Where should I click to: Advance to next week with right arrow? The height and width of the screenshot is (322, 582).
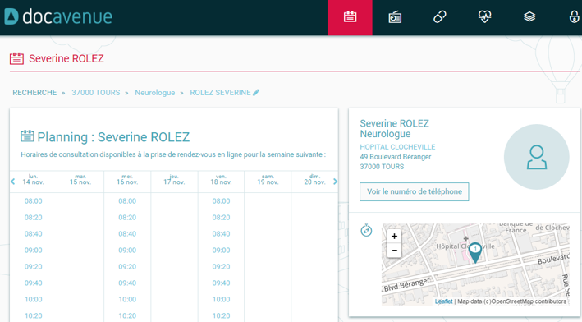click(x=335, y=182)
